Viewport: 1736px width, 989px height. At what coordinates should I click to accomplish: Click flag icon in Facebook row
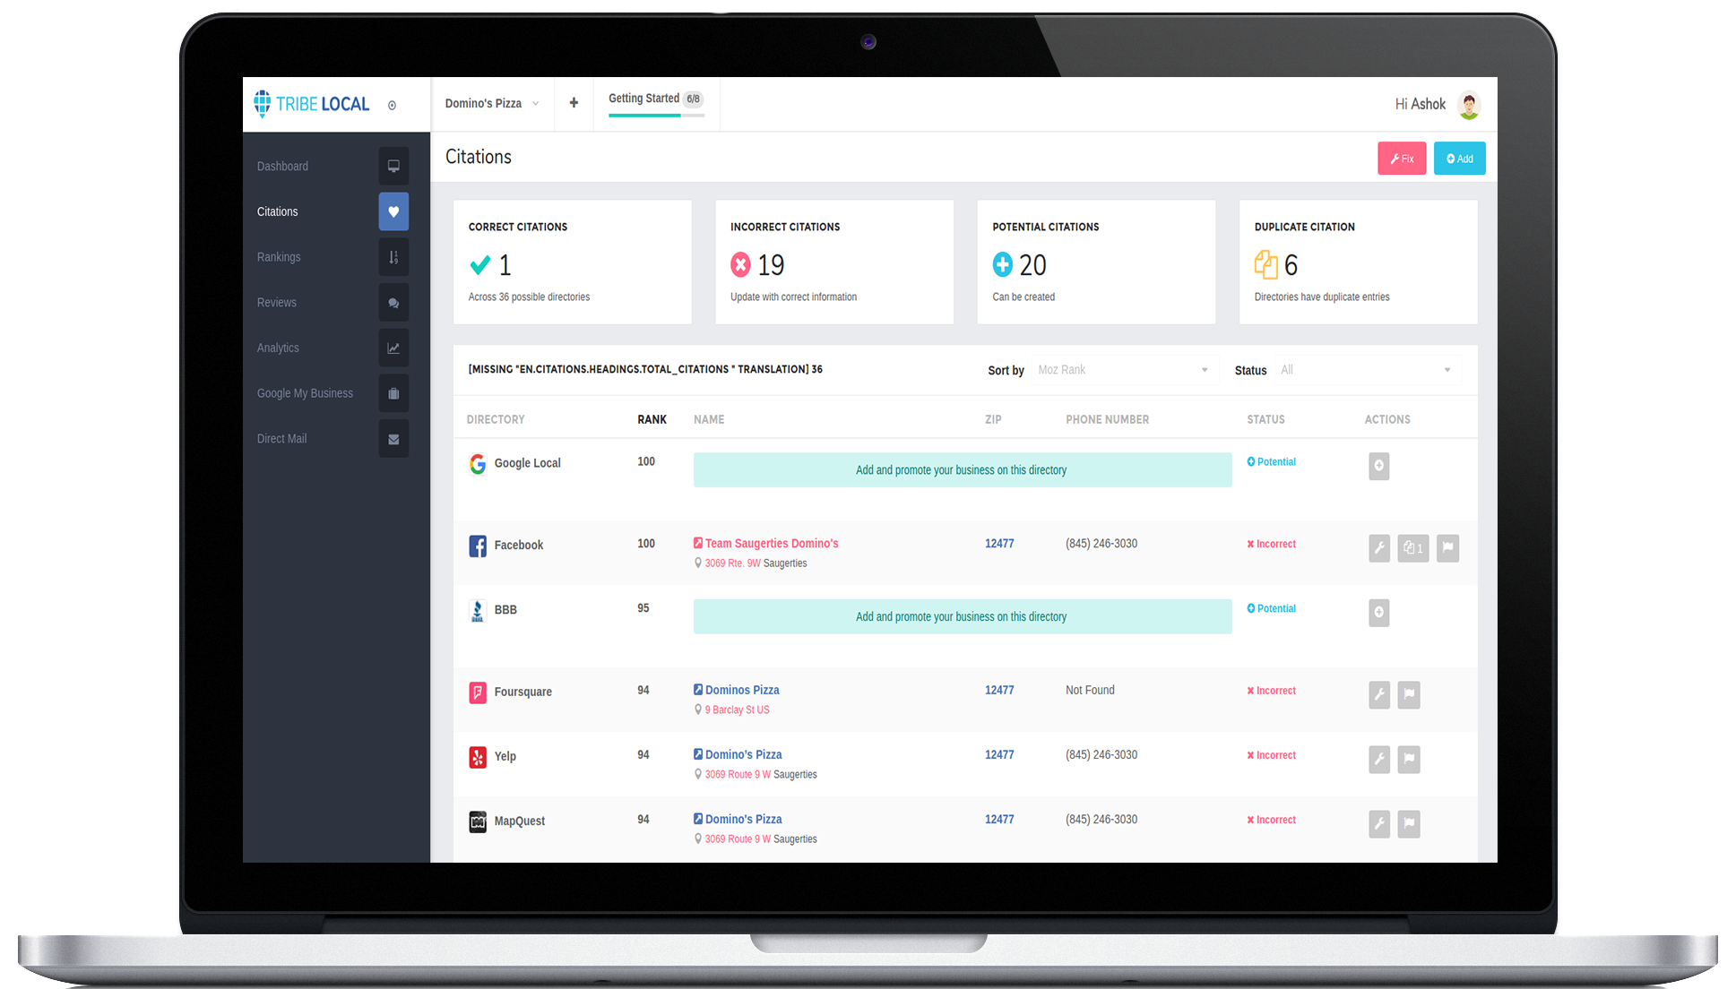tap(1448, 548)
